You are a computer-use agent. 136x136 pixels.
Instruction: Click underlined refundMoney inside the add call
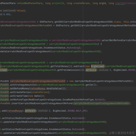pyautogui.click(x=15, y=111)
